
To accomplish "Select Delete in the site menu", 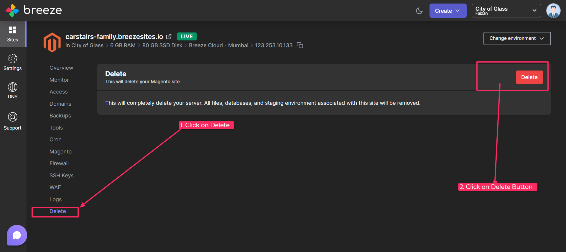I will click(57, 211).
